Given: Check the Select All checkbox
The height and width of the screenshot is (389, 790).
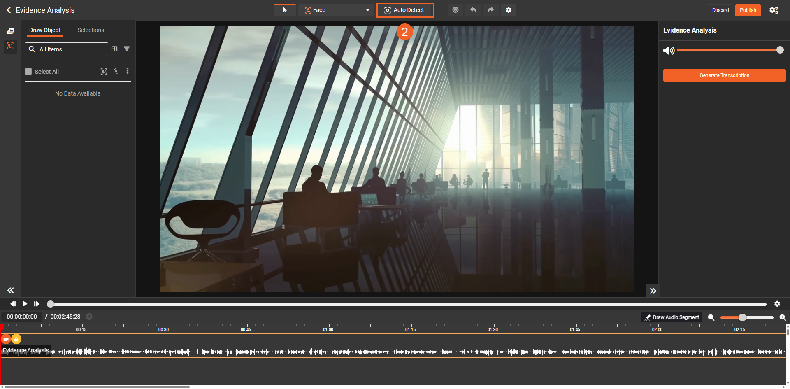Looking at the screenshot, I should click(x=28, y=72).
